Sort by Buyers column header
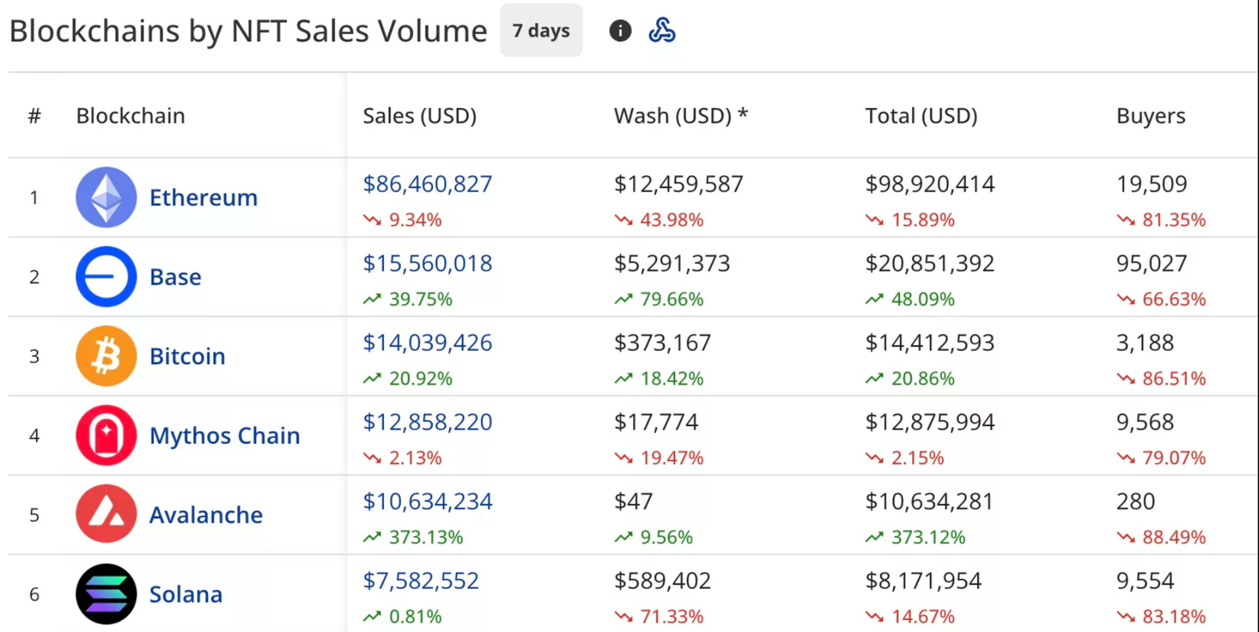This screenshot has width=1259, height=632. 1150,116
